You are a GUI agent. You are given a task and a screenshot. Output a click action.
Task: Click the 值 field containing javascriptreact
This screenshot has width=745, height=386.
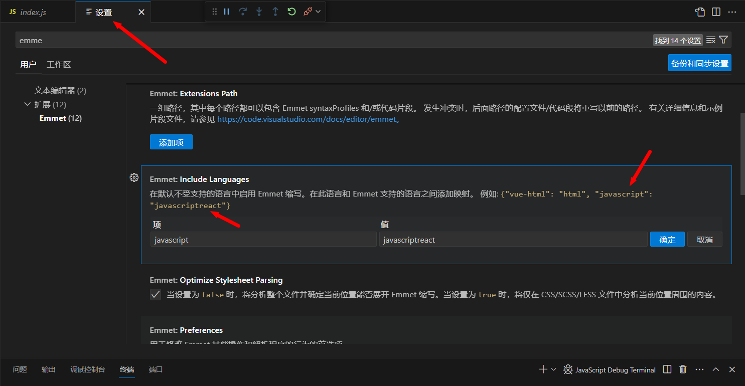click(x=513, y=240)
